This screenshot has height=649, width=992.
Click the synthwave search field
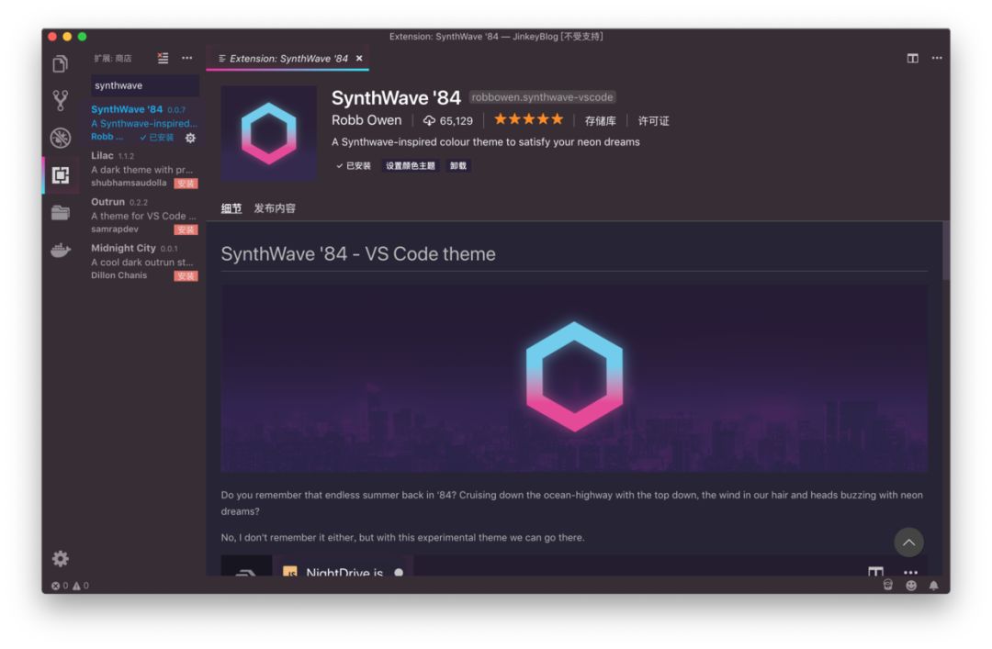point(145,85)
